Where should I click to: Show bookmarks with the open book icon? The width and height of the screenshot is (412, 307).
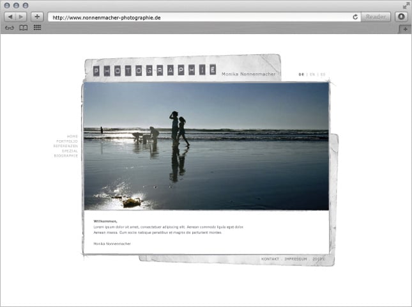pos(24,28)
